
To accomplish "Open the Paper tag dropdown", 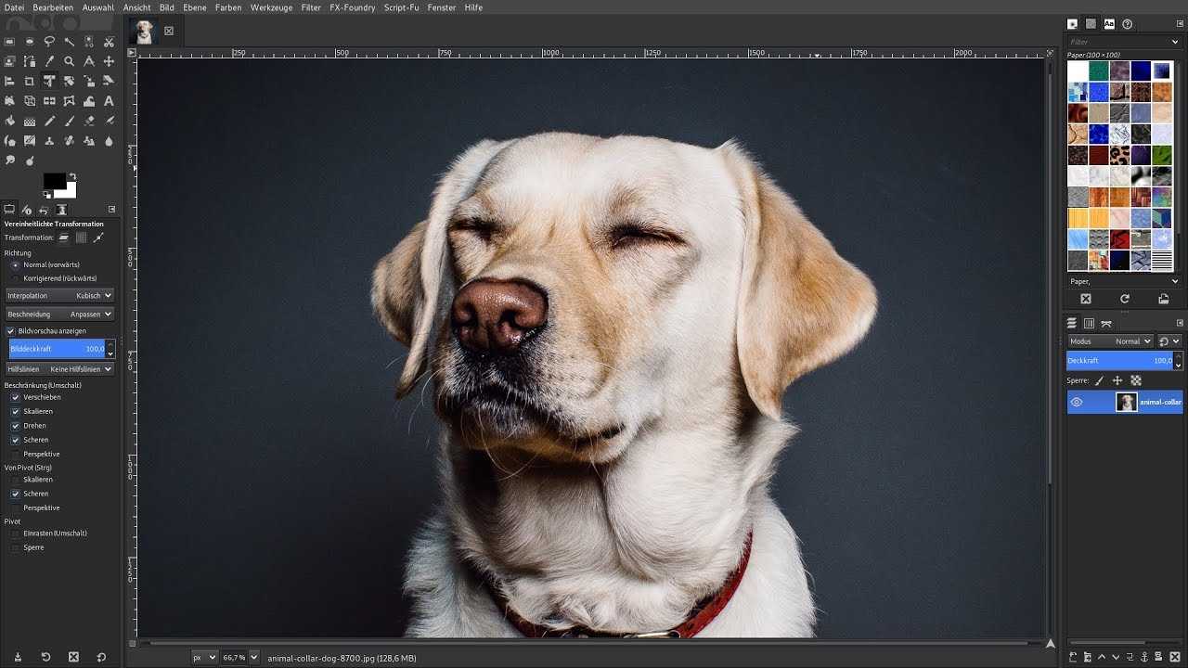I will coord(1175,281).
